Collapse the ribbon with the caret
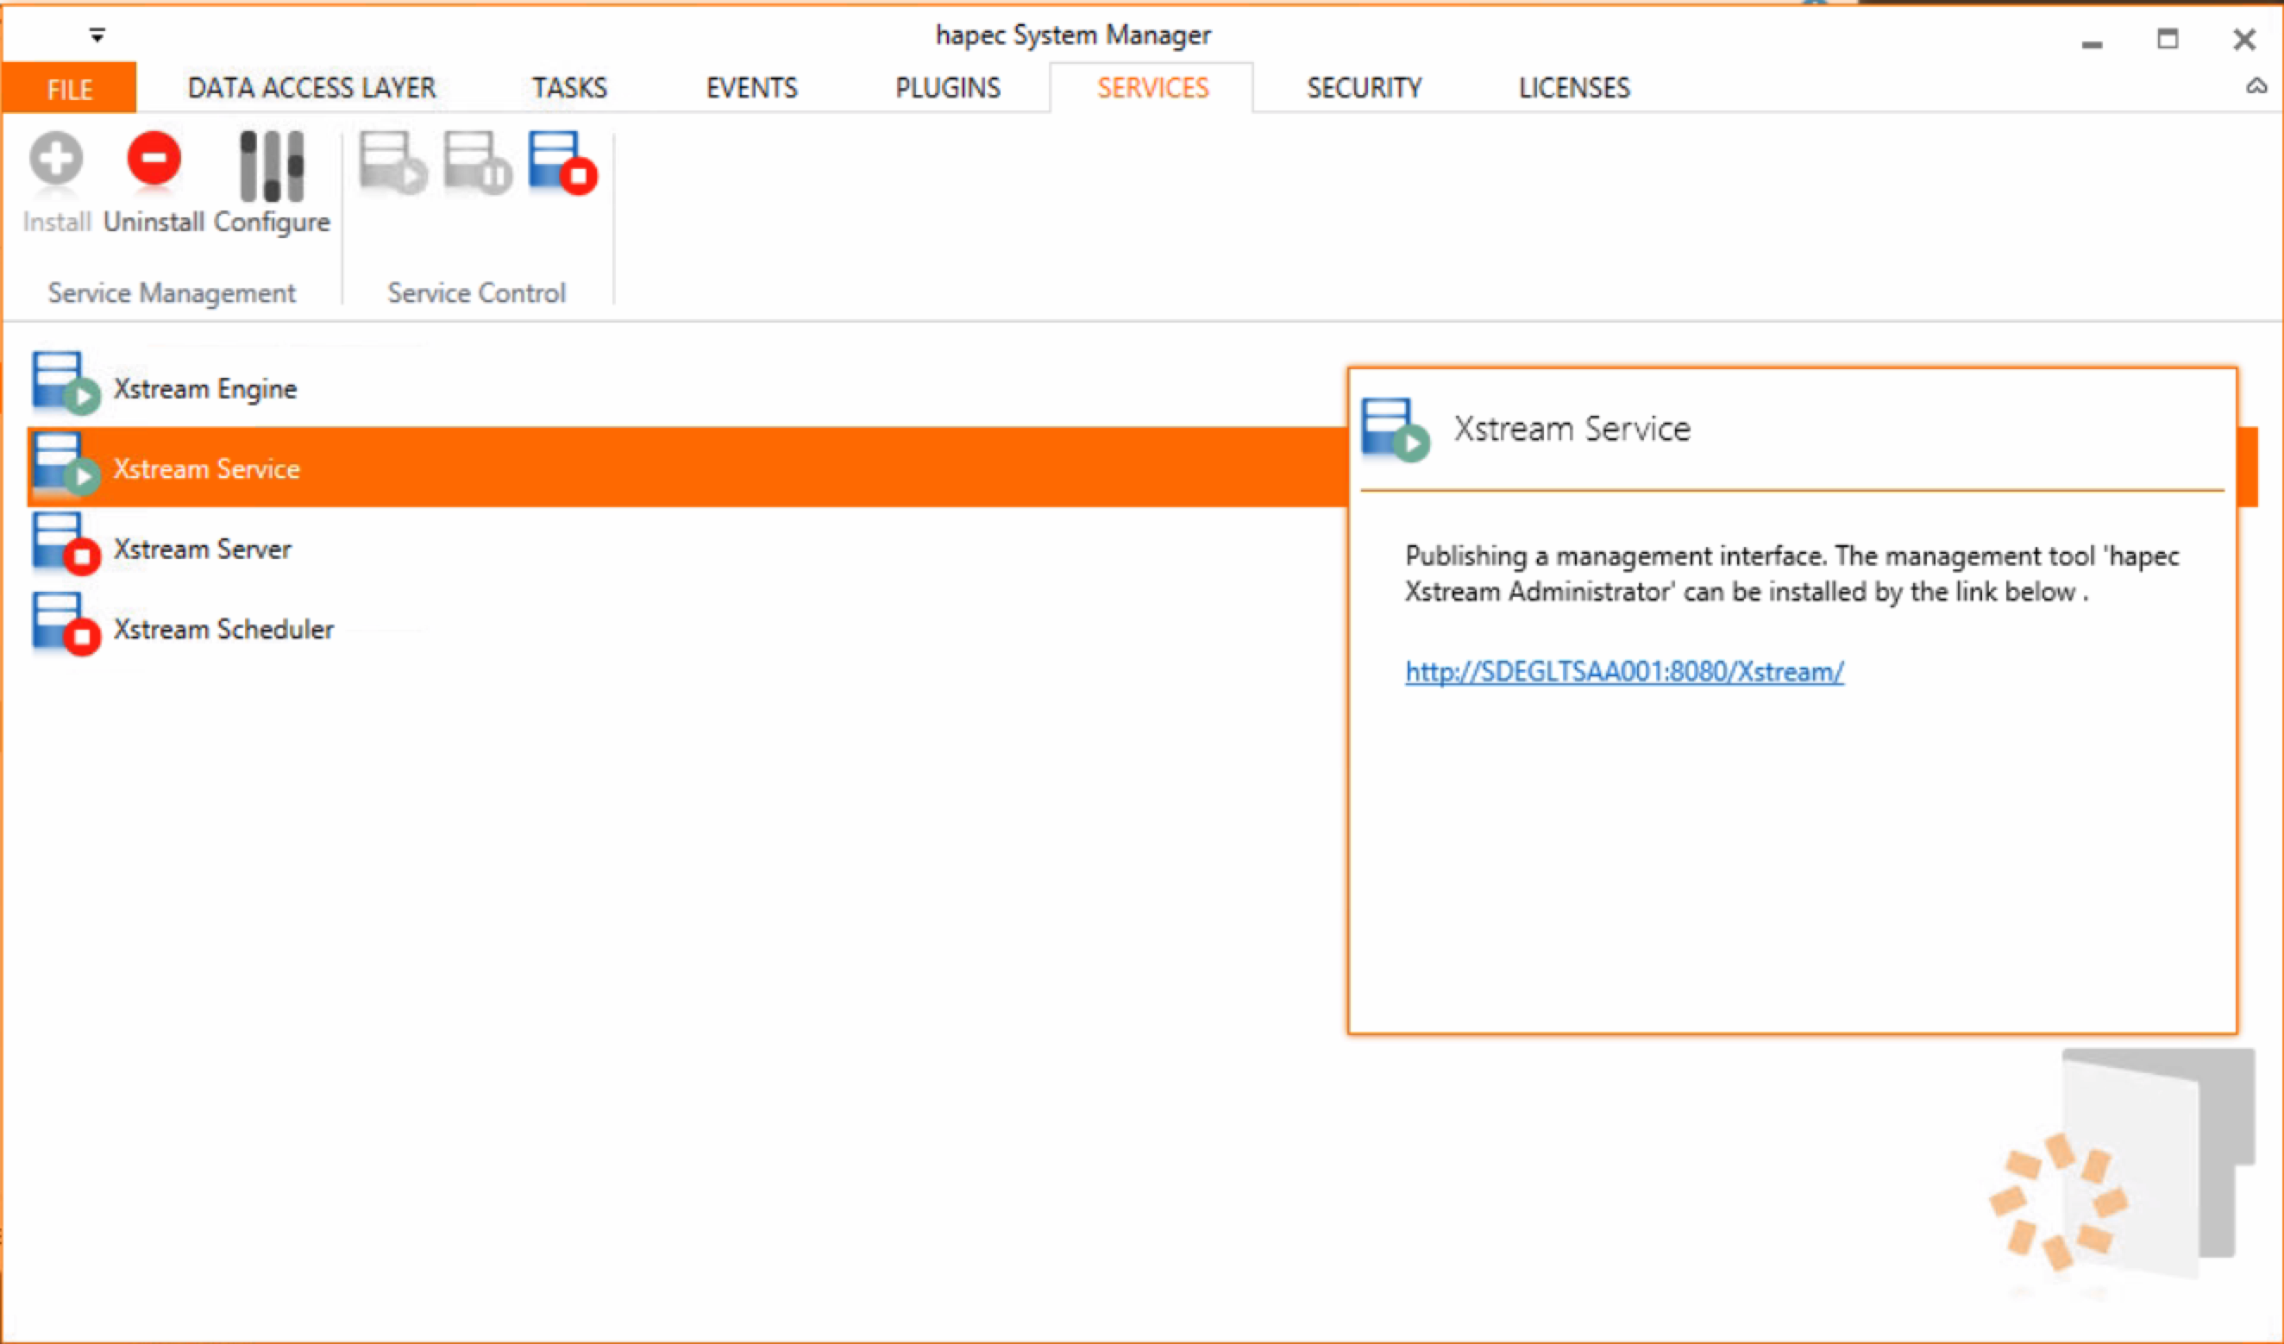The height and width of the screenshot is (1344, 2284). pyautogui.click(x=2256, y=86)
